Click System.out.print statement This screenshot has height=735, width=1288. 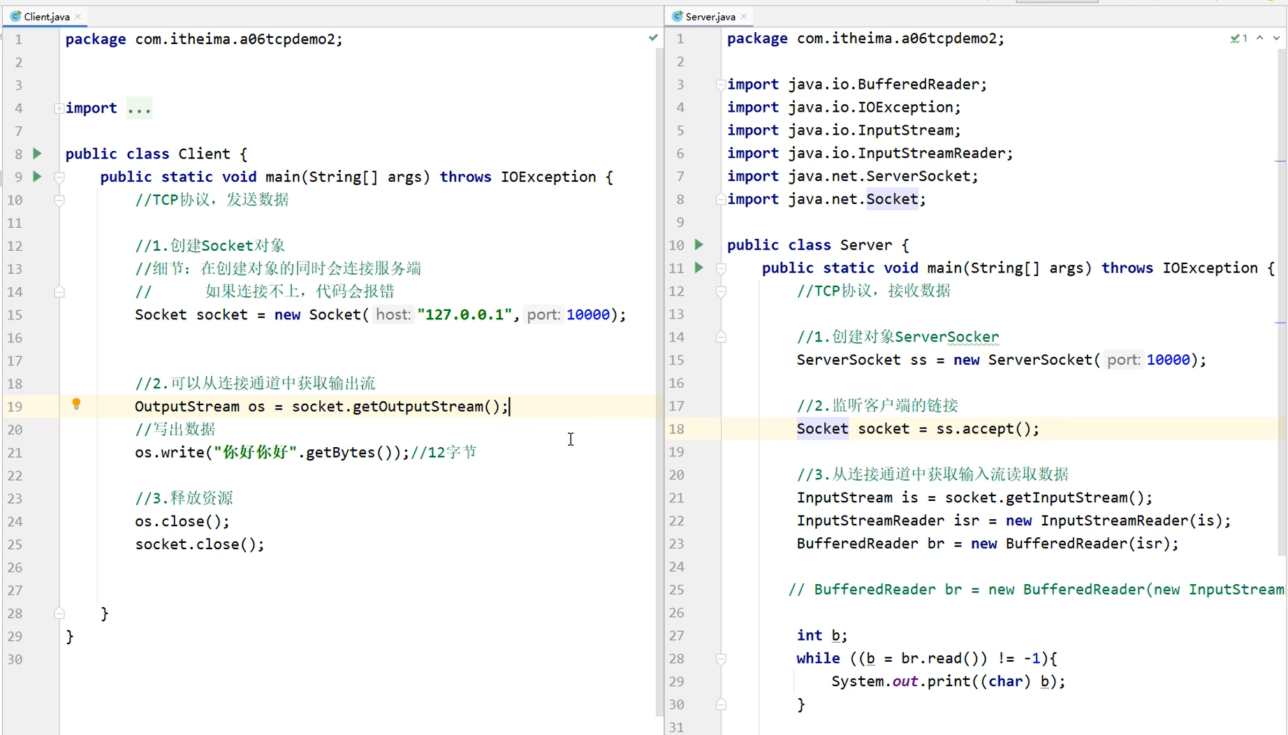949,681
